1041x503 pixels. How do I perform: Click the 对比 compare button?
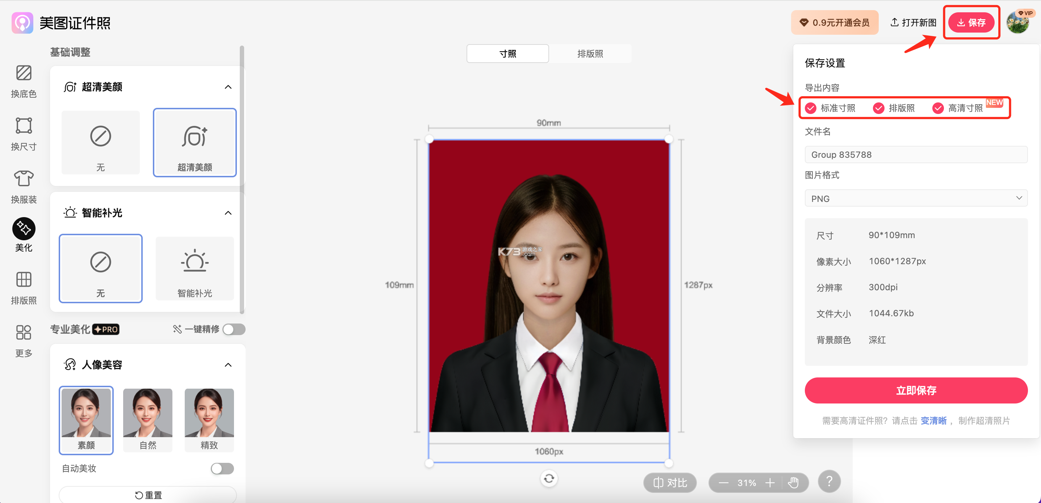point(670,483)
